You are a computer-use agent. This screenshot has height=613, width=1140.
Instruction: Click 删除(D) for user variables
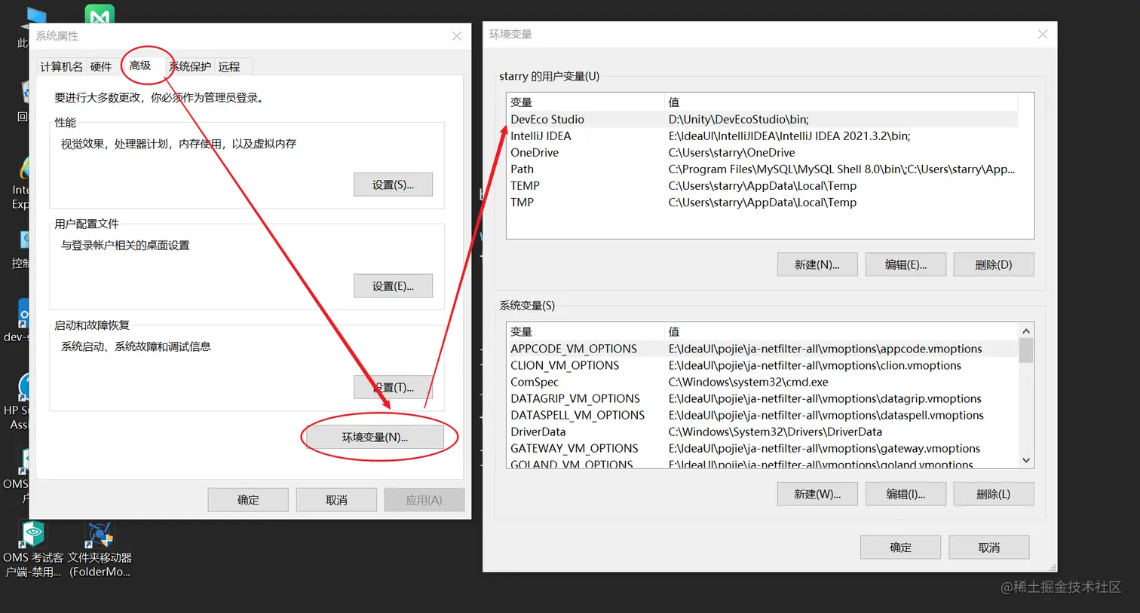click(x=994, y=264)
